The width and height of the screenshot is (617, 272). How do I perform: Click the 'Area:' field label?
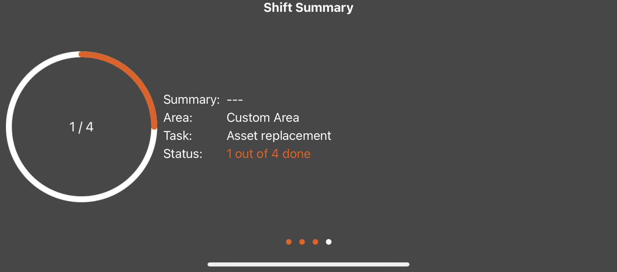pyautogui.click(x=178, y=118)
